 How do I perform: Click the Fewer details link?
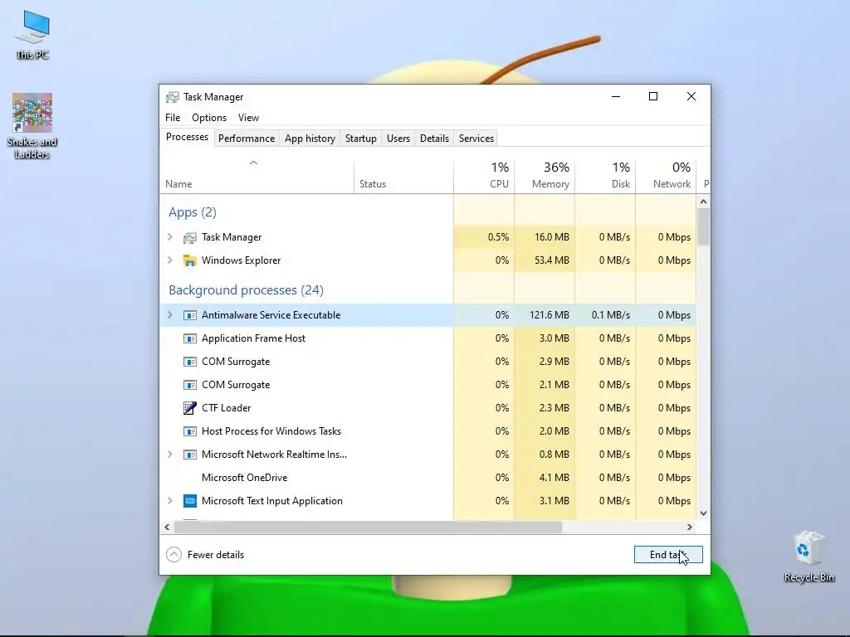click(216, 555)
